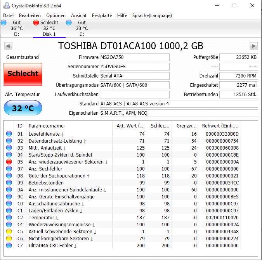Click the red status circle for Disk 1

pos(36,22)
